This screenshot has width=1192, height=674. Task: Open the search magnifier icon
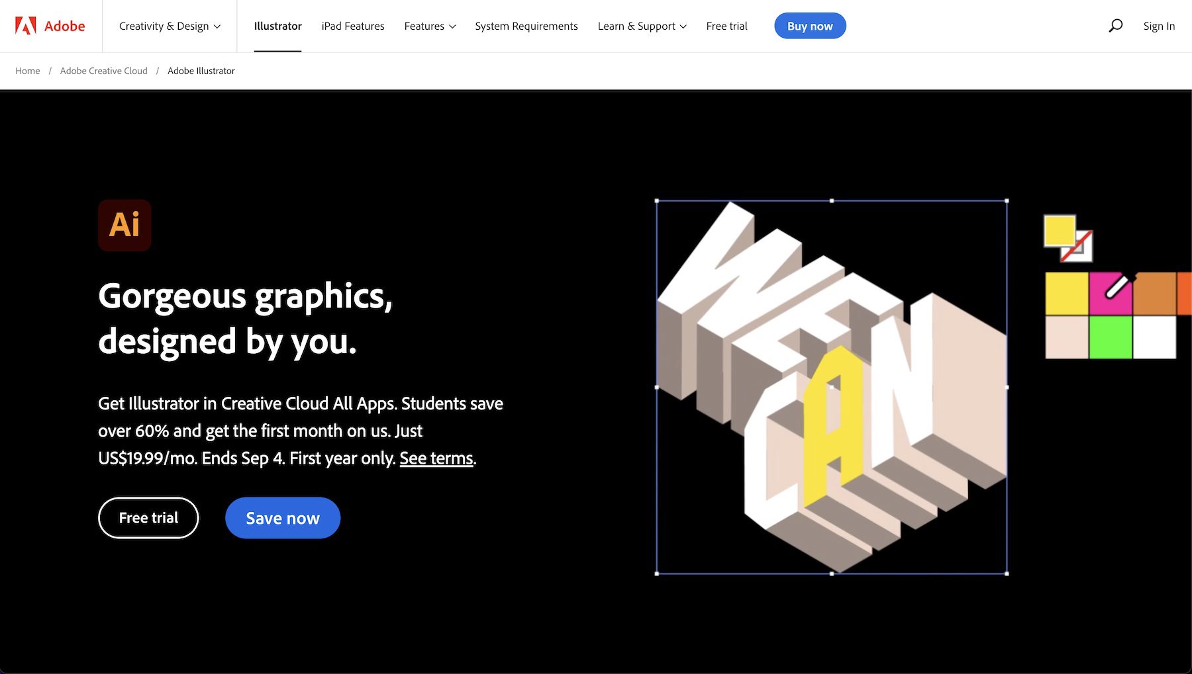click(1116, 26)
